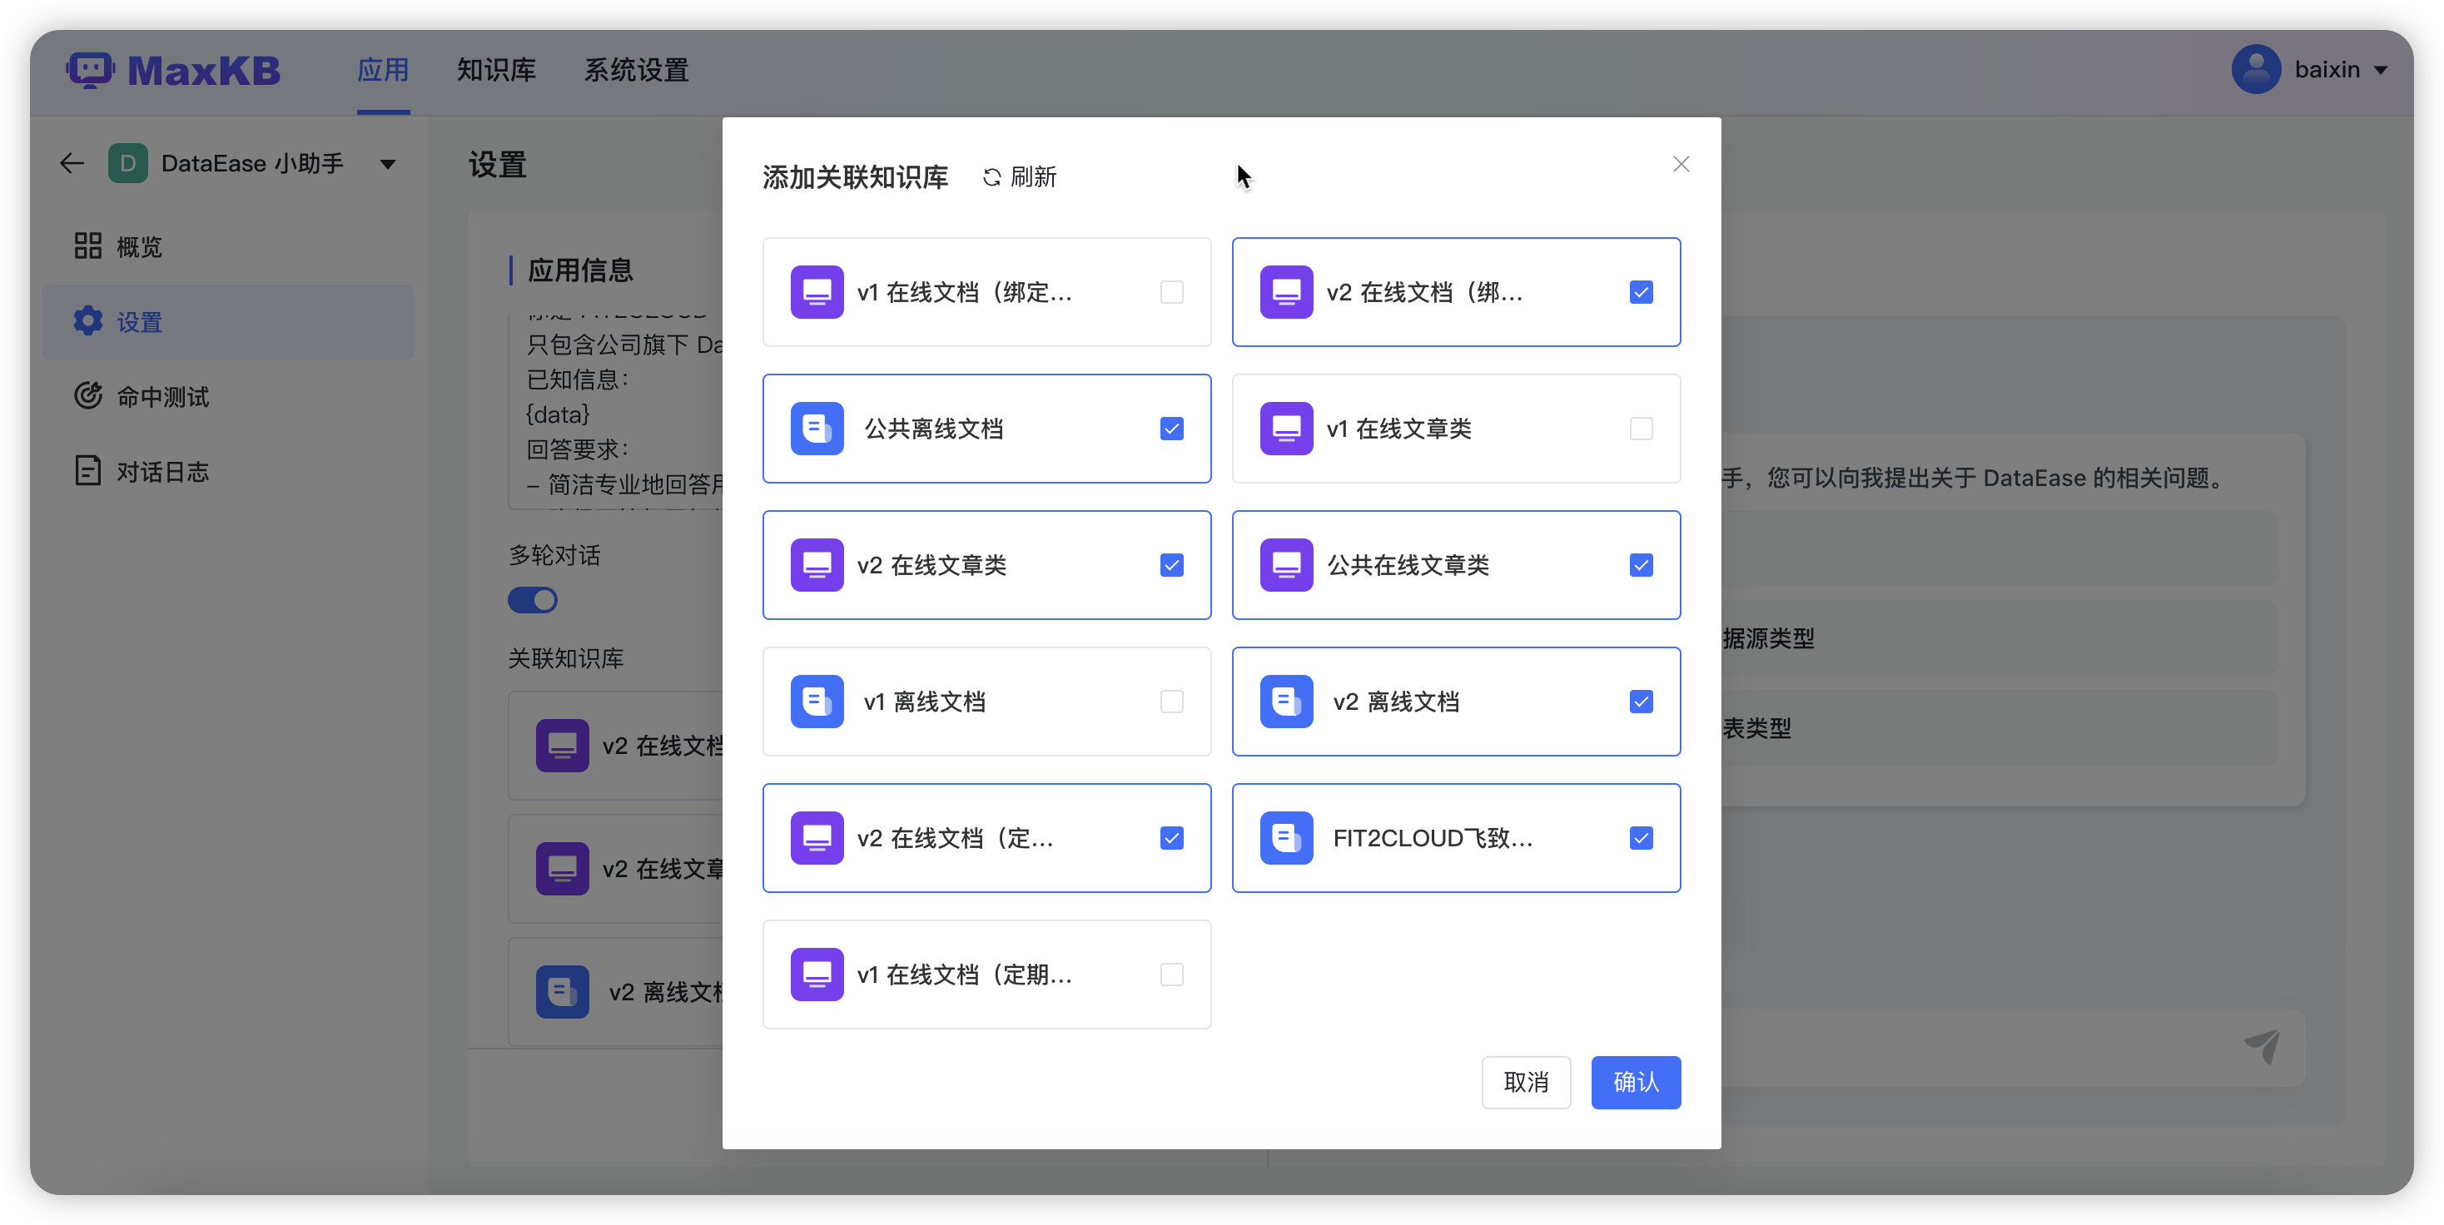Click the MaxKB robot logo icon
This screenshot has width=2444, height=1225.
point(90,70)
